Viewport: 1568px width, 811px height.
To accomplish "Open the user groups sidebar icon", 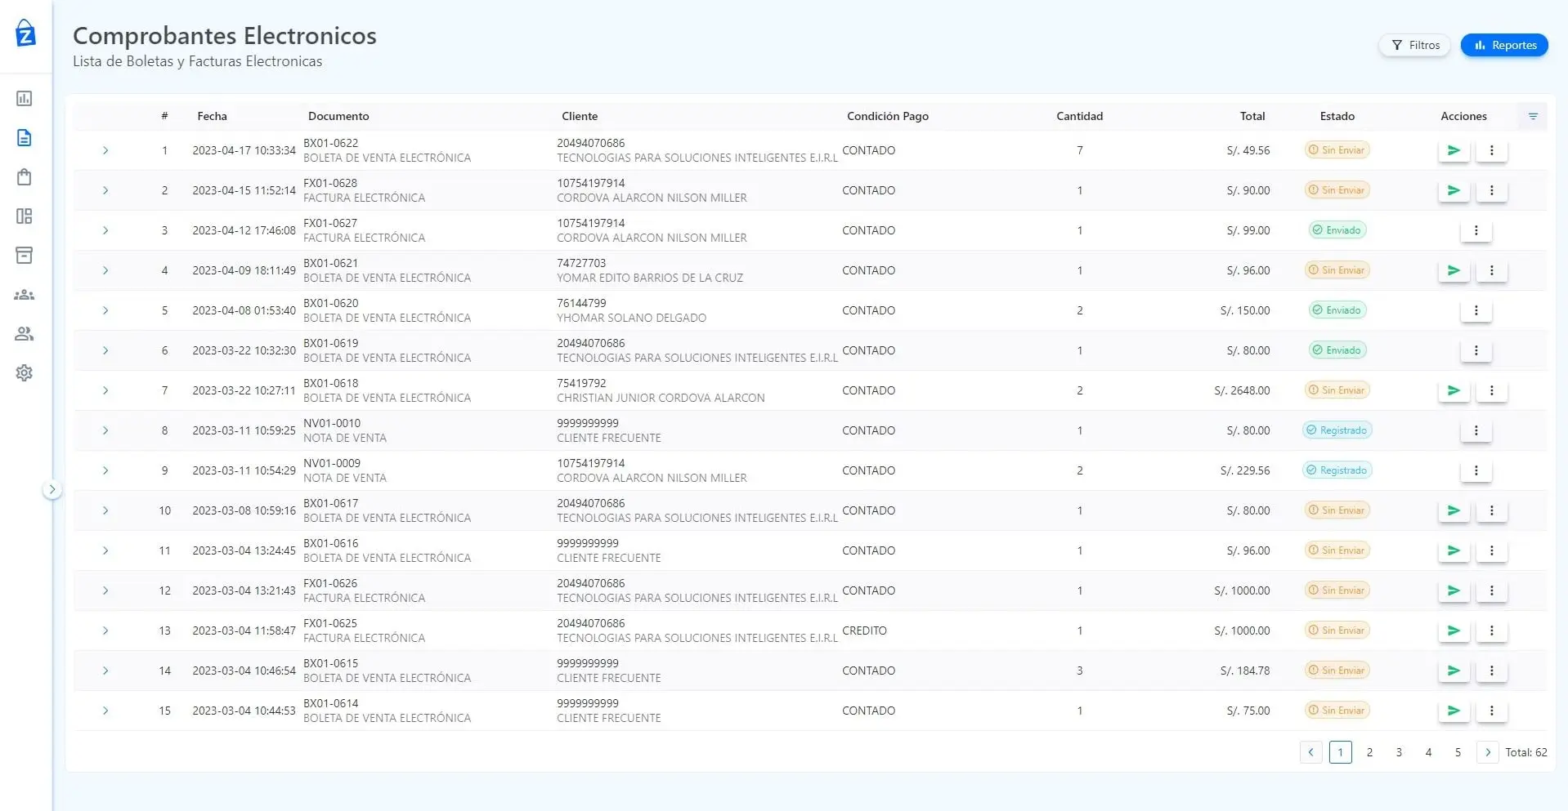I will (25, 295).
